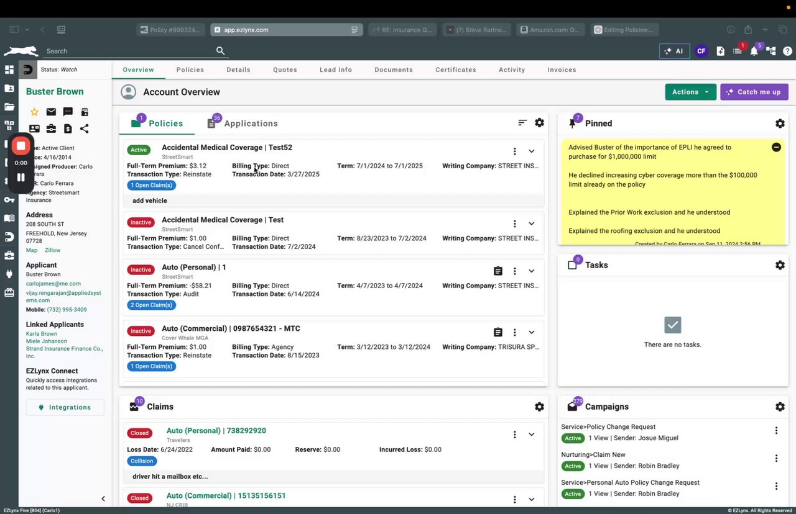Image resolution: width=796 pixels, height=514 pixels.
Task: Expand the Auto (Commercial) 0987654321 policy row
Action: [531, 332]
